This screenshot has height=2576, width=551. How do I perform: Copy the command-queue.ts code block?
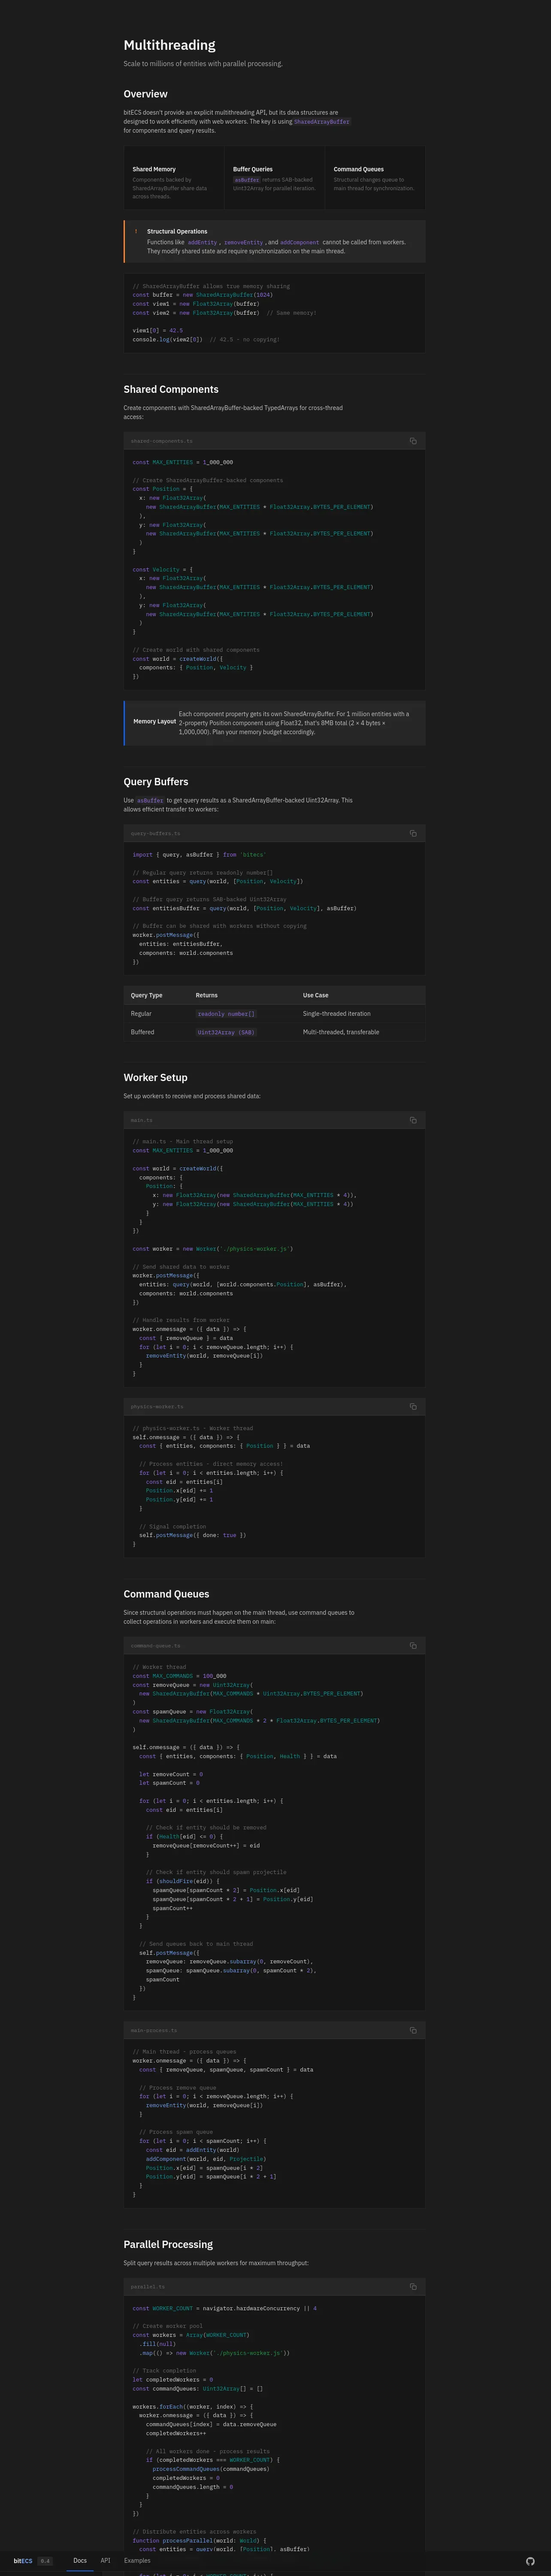(x=413, y=1646)
